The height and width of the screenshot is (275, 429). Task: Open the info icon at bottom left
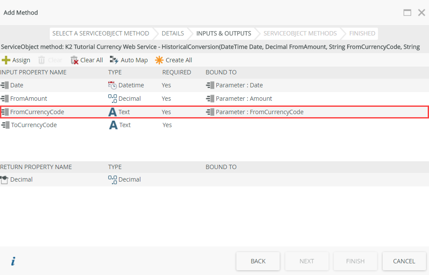tap(13, 261)
